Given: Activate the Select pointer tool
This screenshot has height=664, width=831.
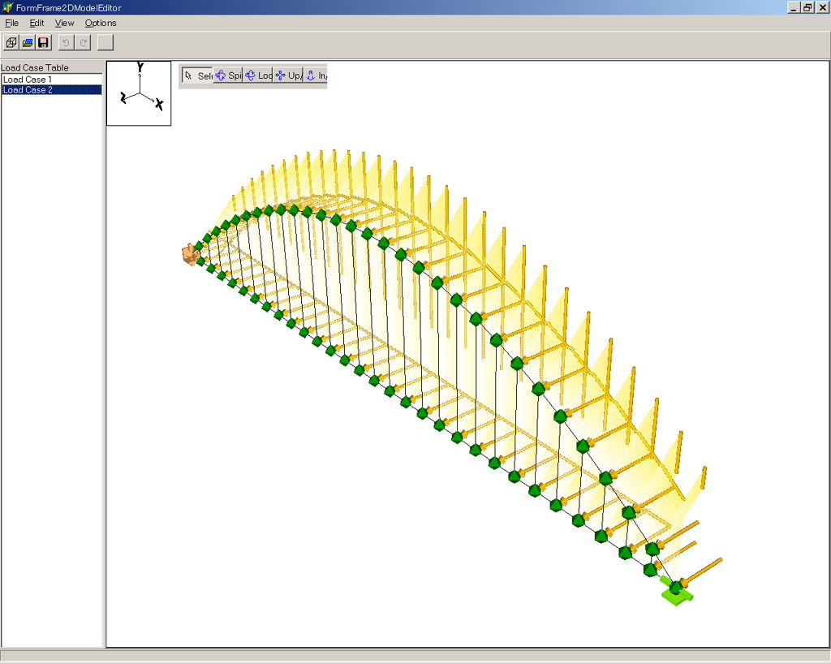Looking at the screenshot, I should (197, 75).
